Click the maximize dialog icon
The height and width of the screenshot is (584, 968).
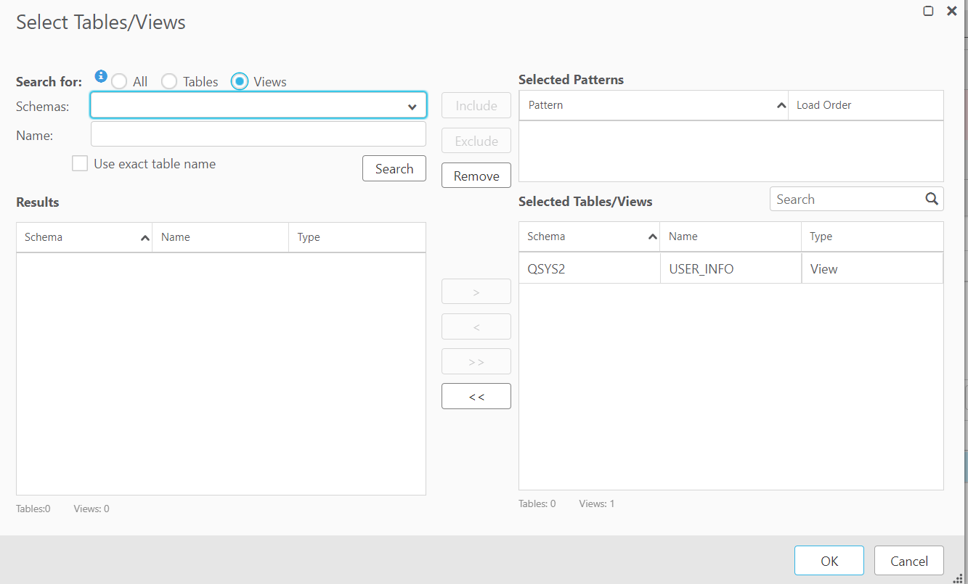pos(928,11)
